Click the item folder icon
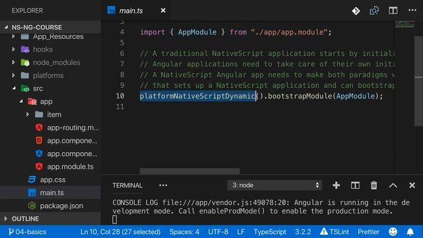Viewport: 423px width, 238px height. click(39, 114)
